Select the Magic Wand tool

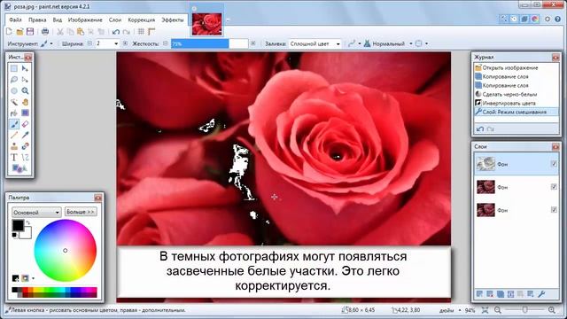[14, 102]
